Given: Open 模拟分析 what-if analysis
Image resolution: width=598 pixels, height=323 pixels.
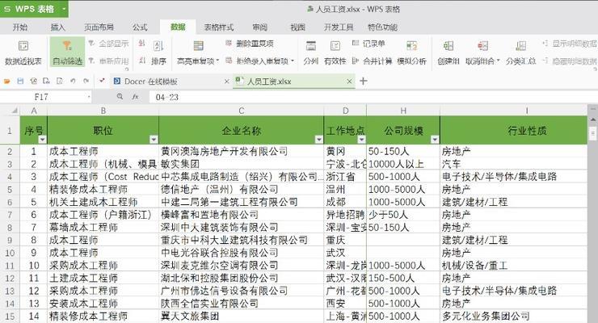Looking at the screenshot, I should [411, 52].
